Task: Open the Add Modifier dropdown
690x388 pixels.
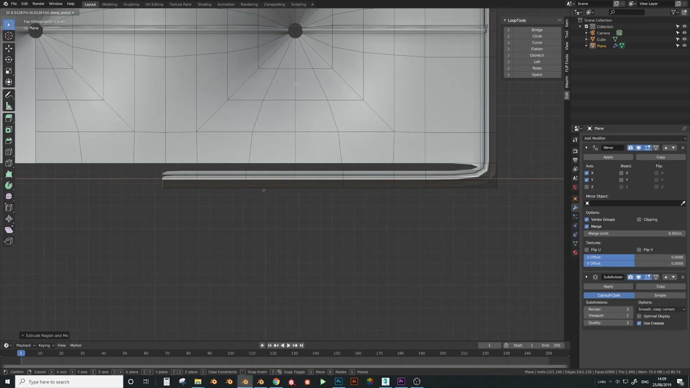Action: pos(635,138)
